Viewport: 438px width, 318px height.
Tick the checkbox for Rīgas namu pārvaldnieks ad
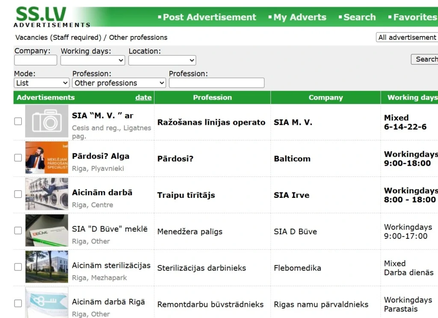[x=18, y=303]
